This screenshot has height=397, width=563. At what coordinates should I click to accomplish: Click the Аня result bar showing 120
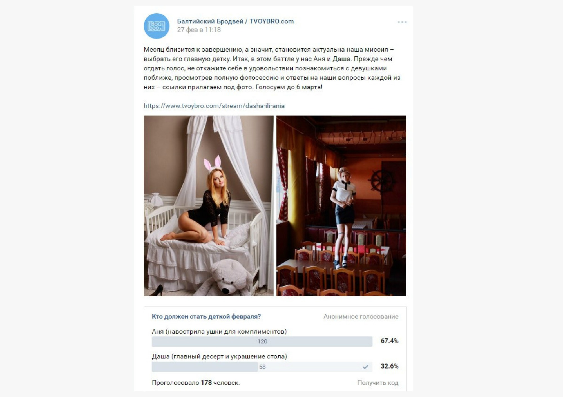pyautogui.click(x=262, y=341)
